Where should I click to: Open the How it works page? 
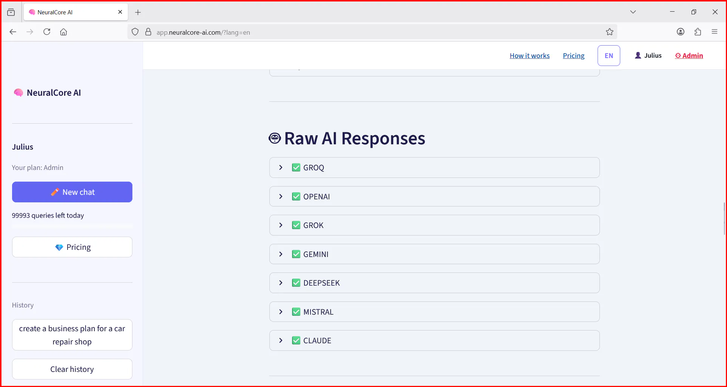coord(530,56)
